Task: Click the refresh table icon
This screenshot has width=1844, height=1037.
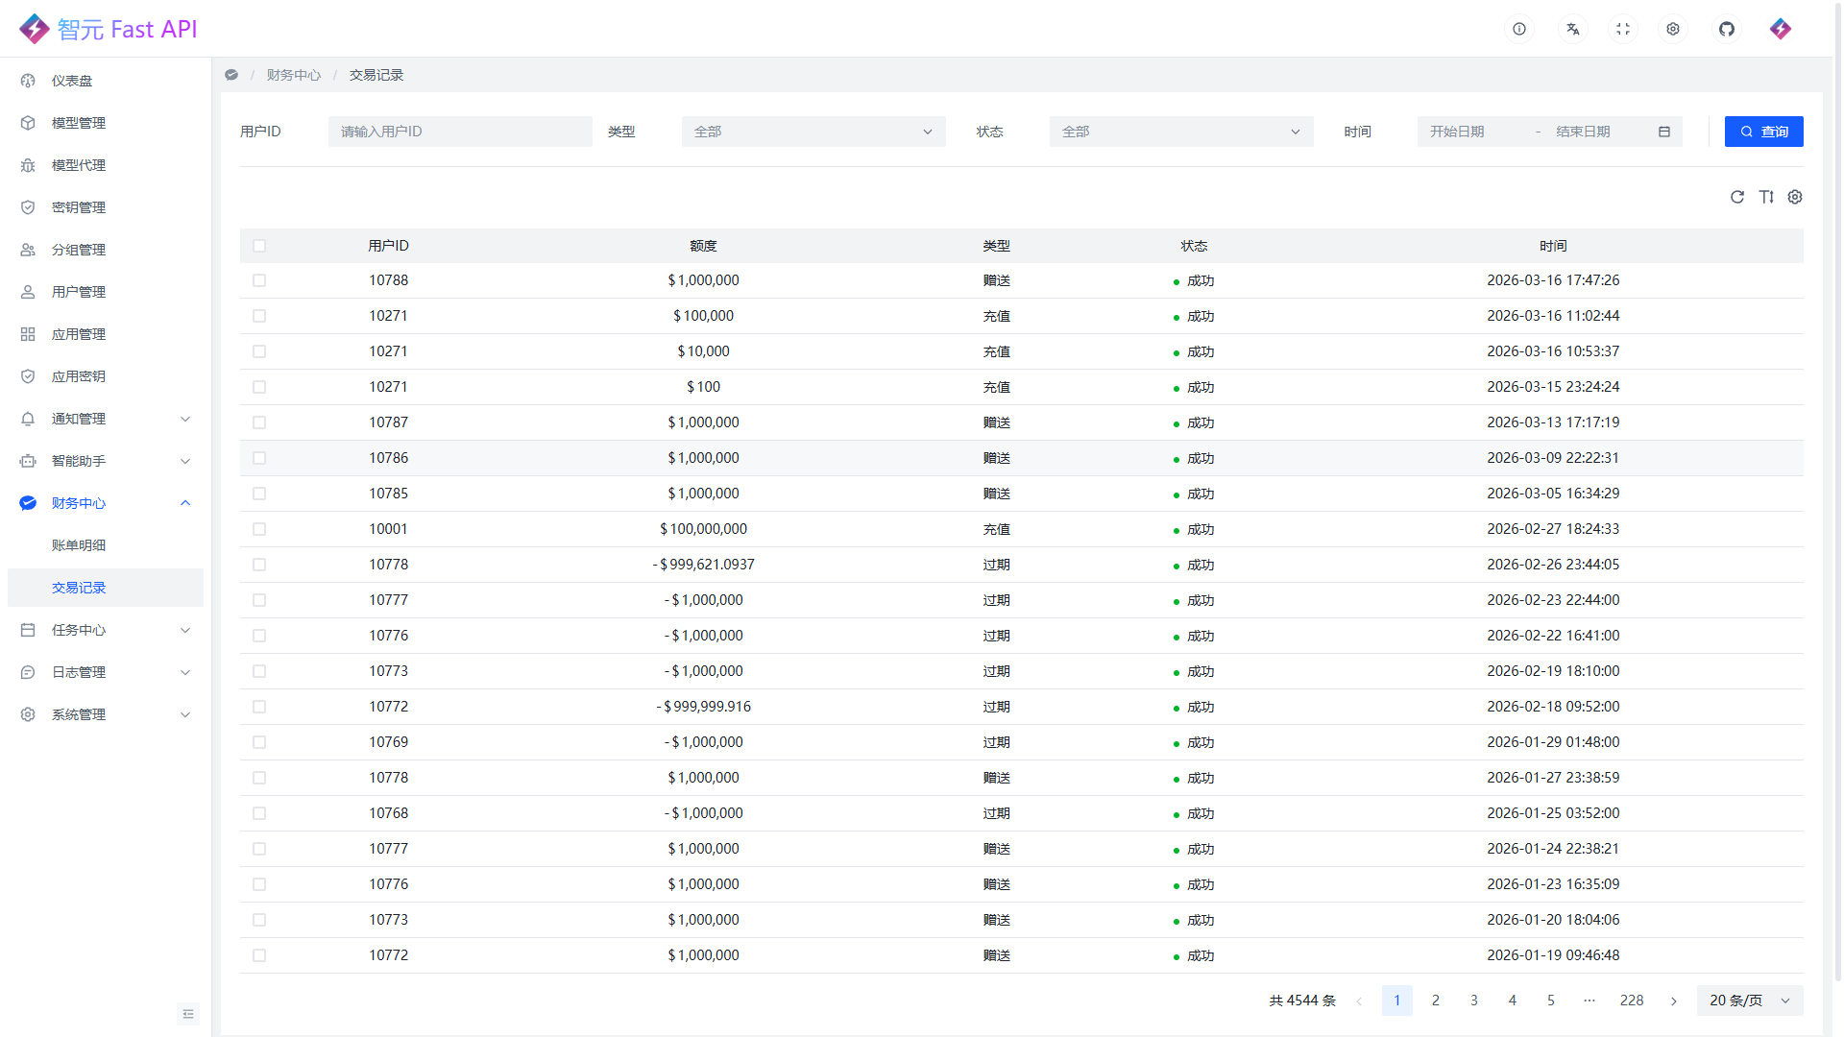Action: (x=1736, y=197)
